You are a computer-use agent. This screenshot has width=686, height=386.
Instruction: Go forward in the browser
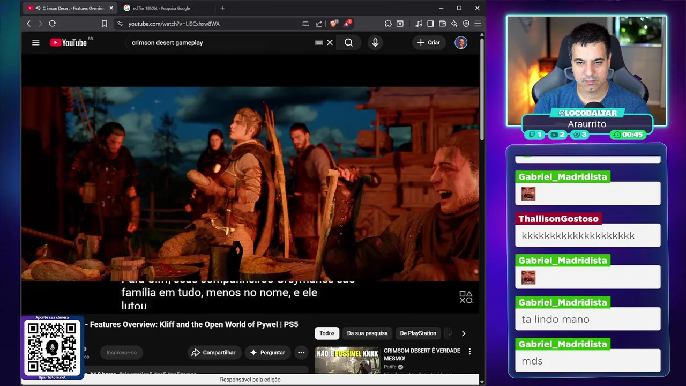(40, 24)
